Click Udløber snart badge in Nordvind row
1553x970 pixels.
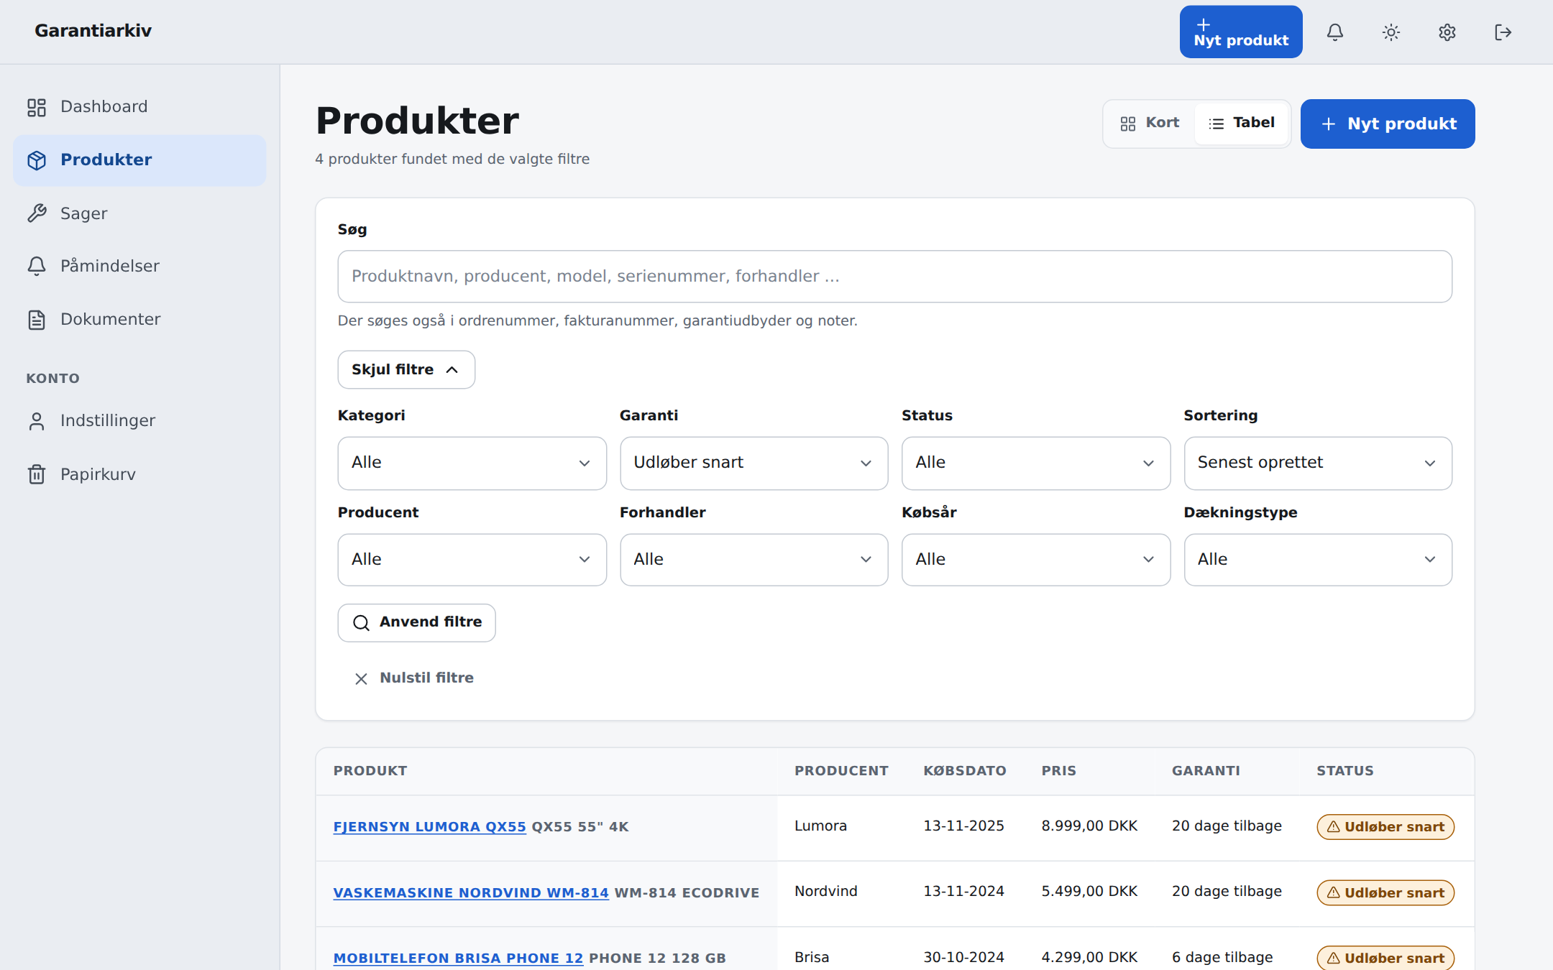pyautogui.click(x=1385, y=893)
